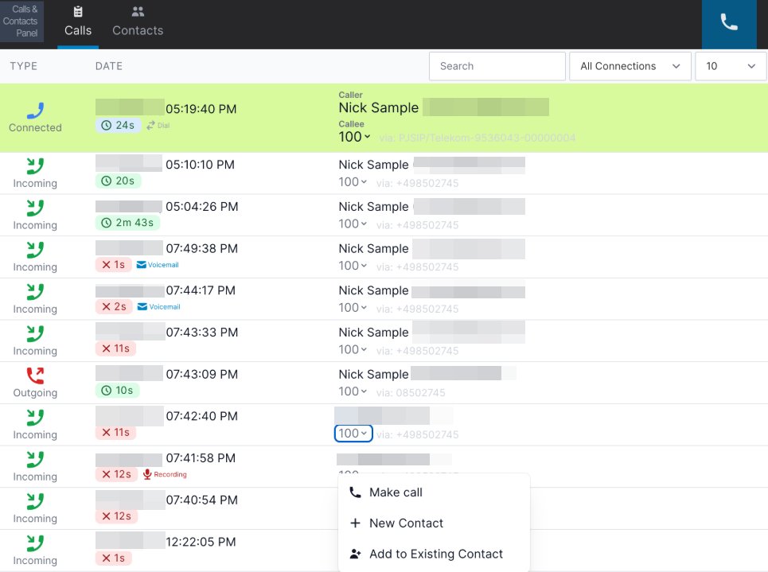The height and width of the screenshot is (572, 768).
Task: Click the TYPE column header
Action: (x=24, y=66)
